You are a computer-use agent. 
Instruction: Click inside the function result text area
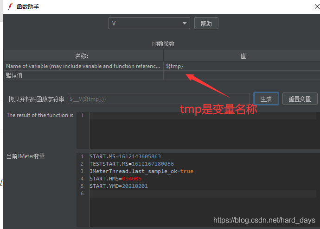click(x=203, y=130)
